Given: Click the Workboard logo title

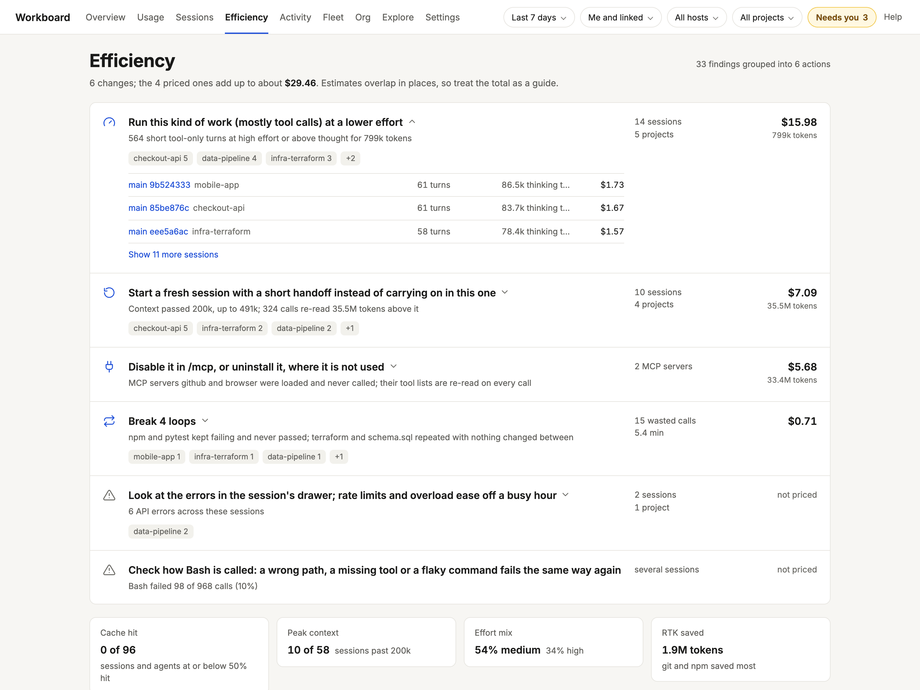Looking at the screenshot, I should 43,18.
